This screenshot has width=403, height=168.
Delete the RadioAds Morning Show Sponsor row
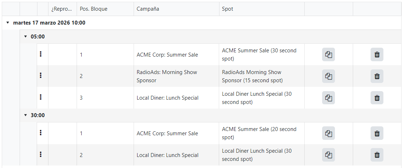click(x=377, y=76)
